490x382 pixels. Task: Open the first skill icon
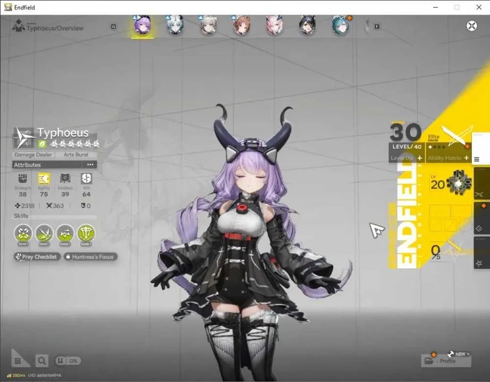pos(23,233)
